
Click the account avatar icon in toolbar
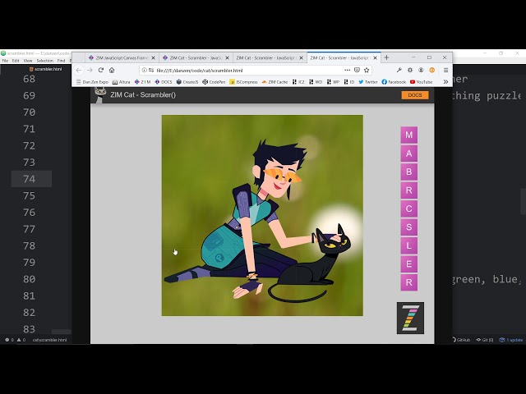421,70
